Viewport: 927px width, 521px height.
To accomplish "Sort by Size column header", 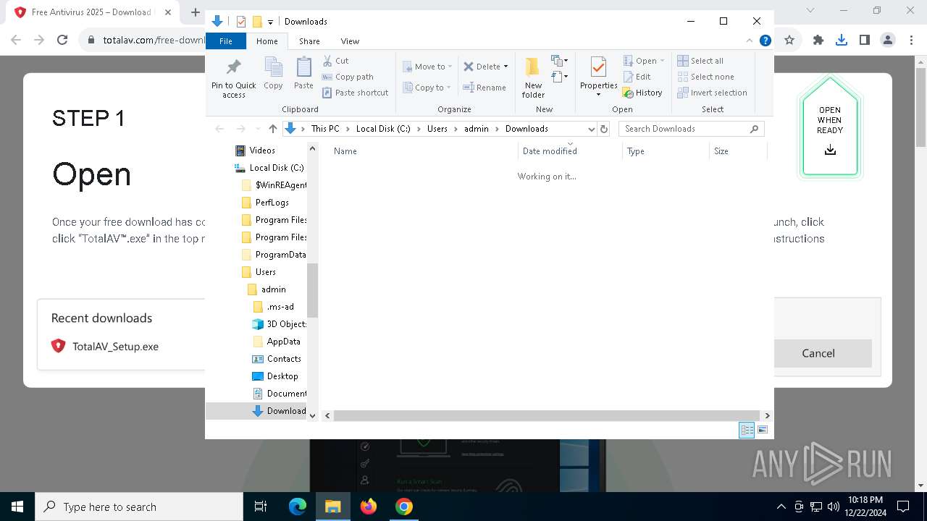I will (x=738, y=151).
